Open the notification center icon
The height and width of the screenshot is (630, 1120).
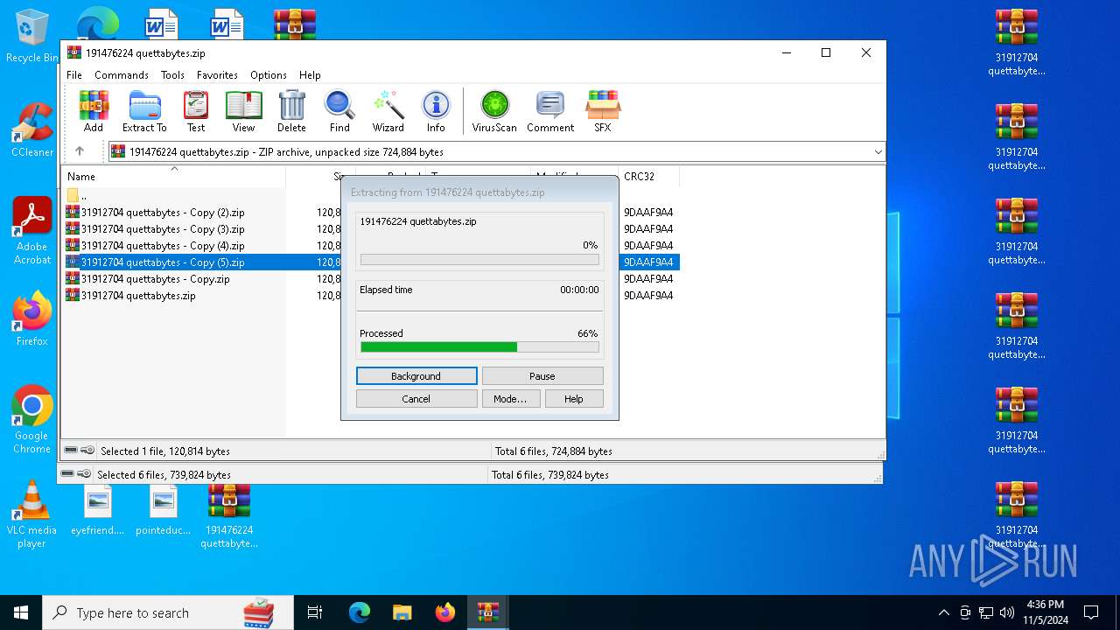[x=1091, y=612]
